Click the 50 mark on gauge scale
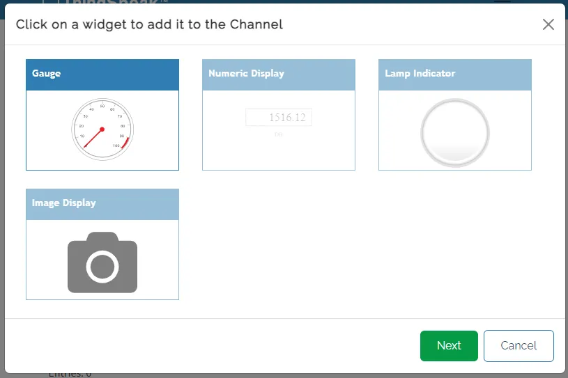Viewport: 568px width, 378px height. [102, 107]
